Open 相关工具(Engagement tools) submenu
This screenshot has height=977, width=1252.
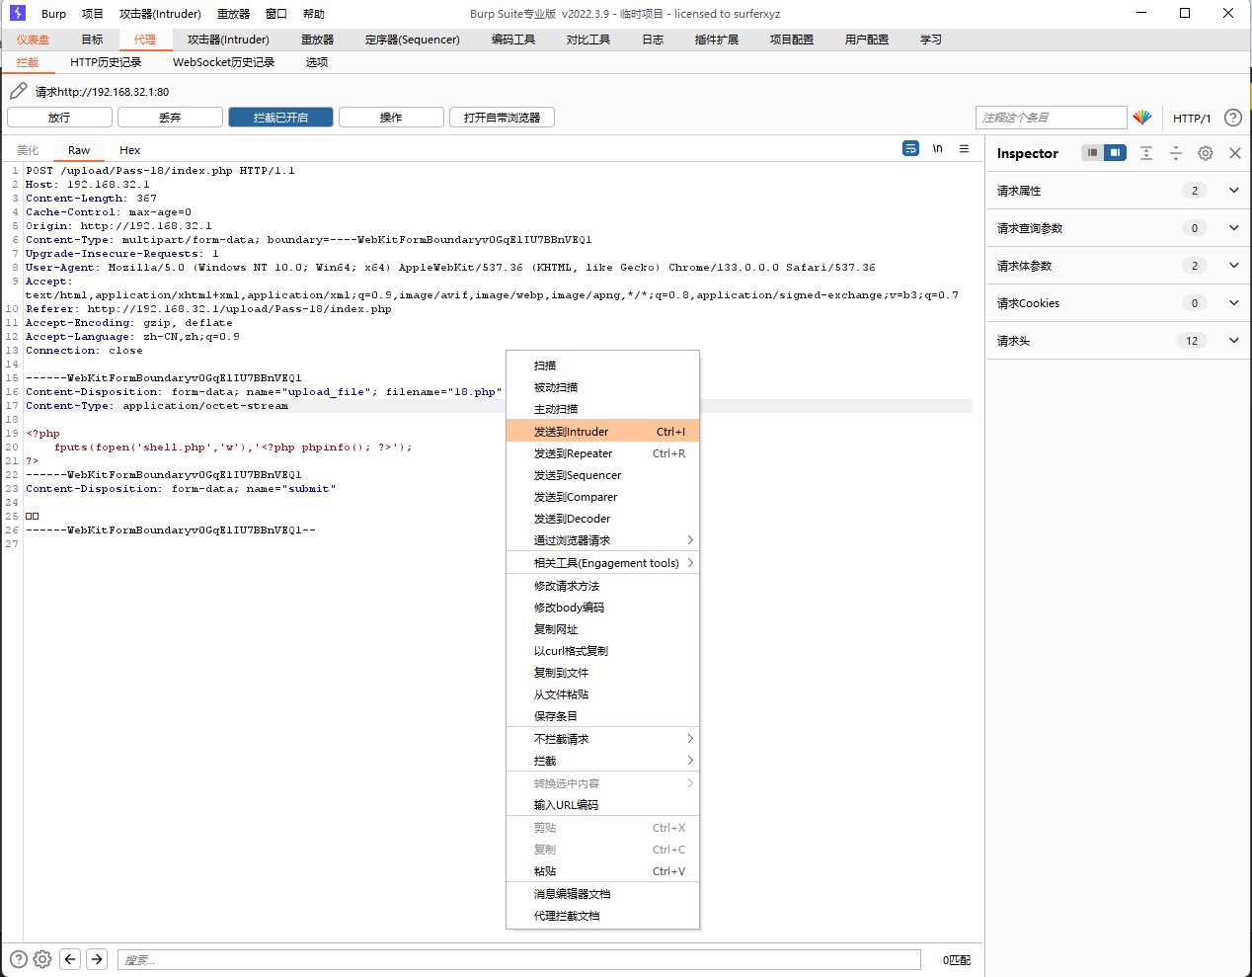click(x=602, y=563)
